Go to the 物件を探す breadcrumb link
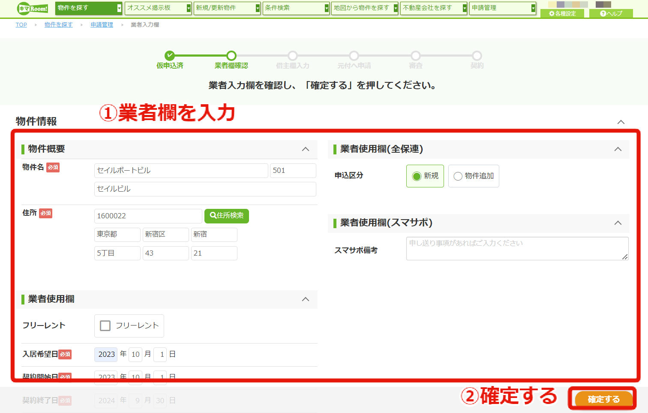The height and width of the screenshot is (413, 648). [59, 25]
